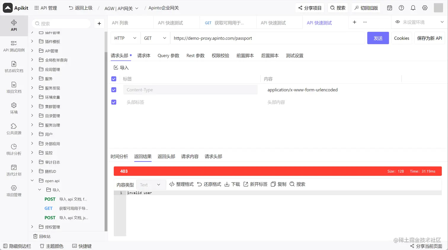Click 分享当前页面 at bottom right

pos(426,246)
